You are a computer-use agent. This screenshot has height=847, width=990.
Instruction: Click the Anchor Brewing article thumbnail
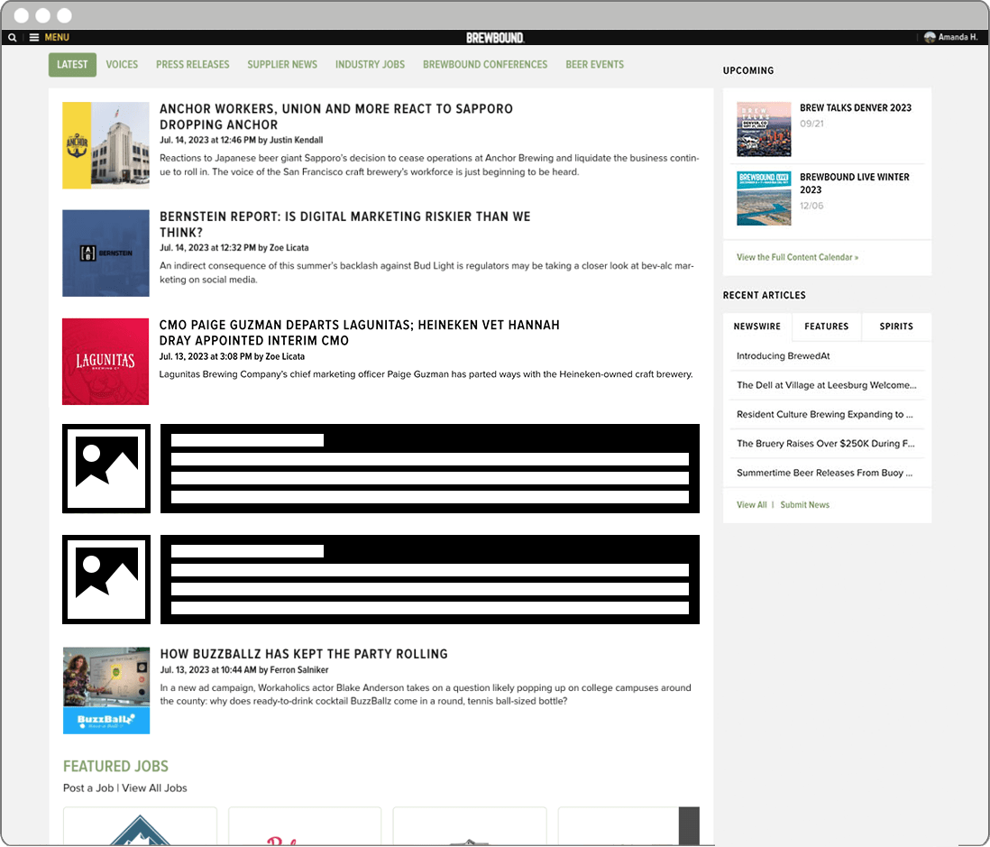[x=106, y=145]
